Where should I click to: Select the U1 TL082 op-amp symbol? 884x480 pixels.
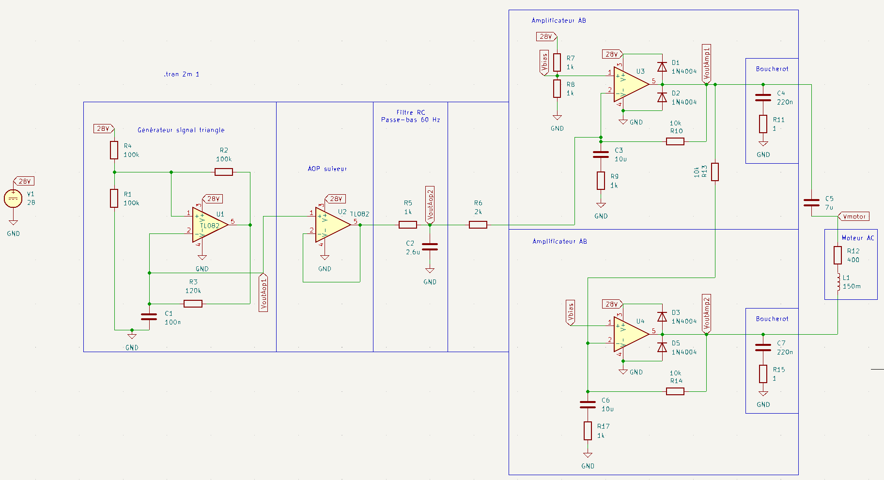point(210,225)
